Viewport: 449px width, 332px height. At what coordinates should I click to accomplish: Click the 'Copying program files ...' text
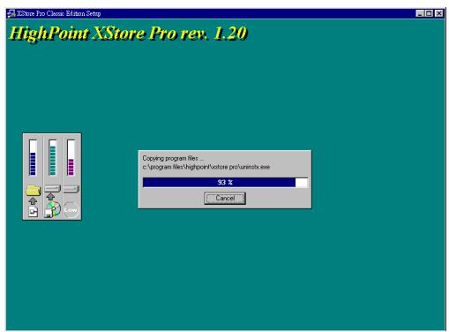[x=173, y=158]
